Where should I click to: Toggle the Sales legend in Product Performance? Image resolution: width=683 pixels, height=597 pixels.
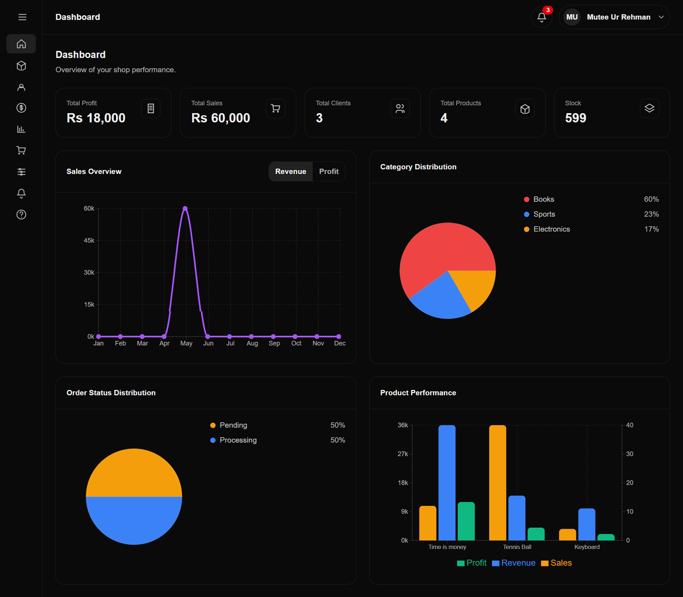coord(557,563)
